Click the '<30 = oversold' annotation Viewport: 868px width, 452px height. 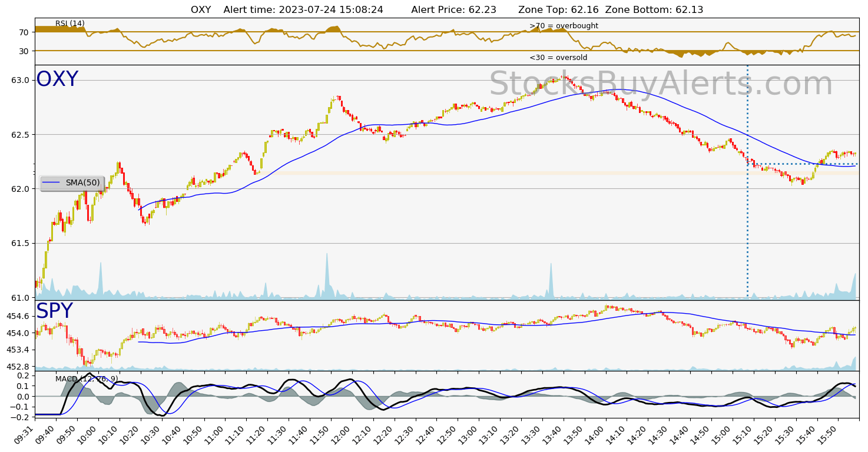(558, 58)
